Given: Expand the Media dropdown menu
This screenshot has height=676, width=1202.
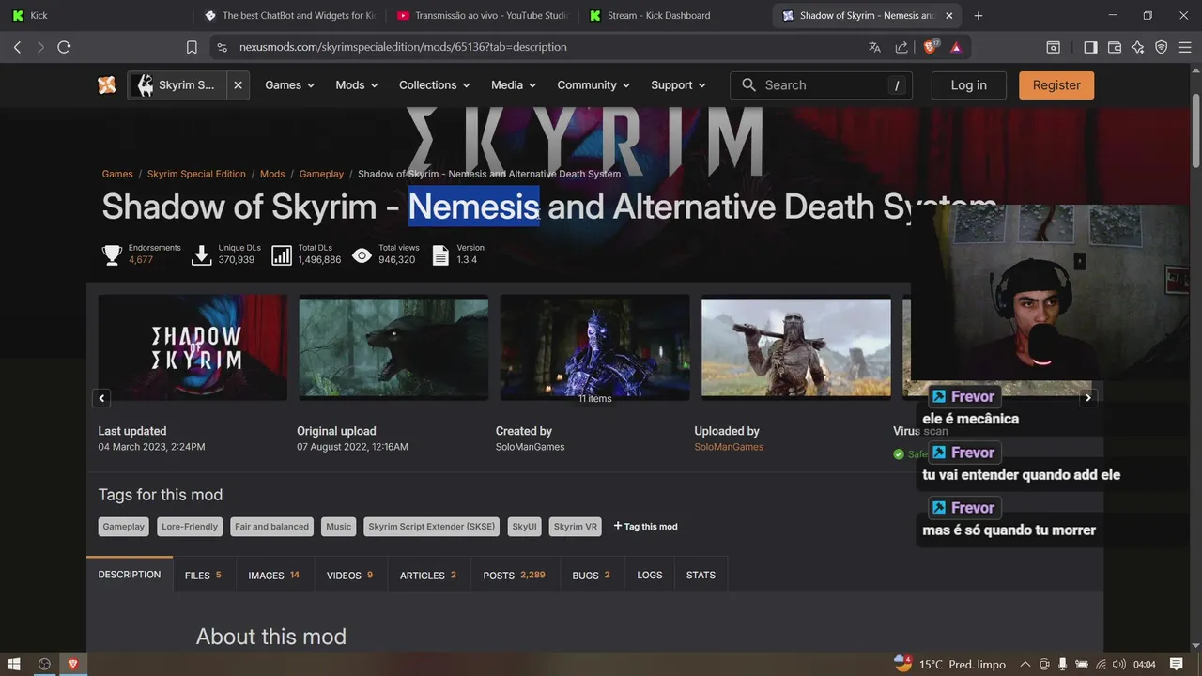Looking at the screenshot, I should point(514,85).
